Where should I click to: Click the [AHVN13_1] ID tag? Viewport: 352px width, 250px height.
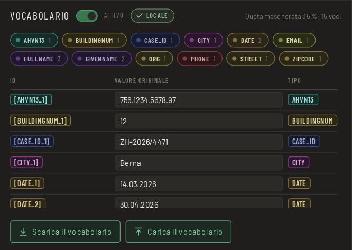click(31, 99)
